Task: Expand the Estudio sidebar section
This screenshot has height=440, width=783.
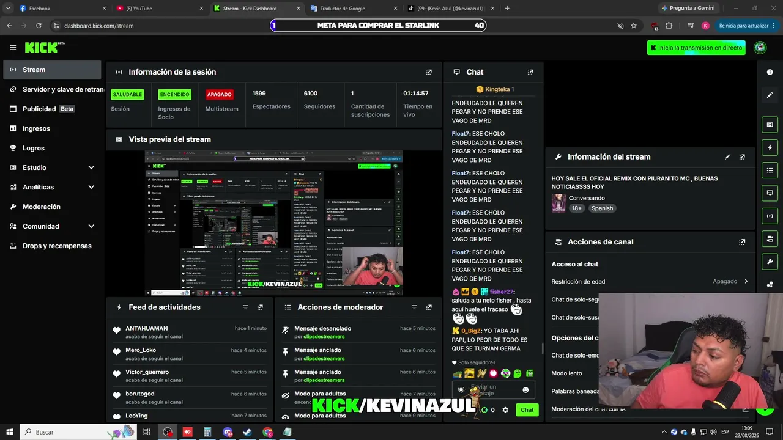Action: tap(91, 167)
